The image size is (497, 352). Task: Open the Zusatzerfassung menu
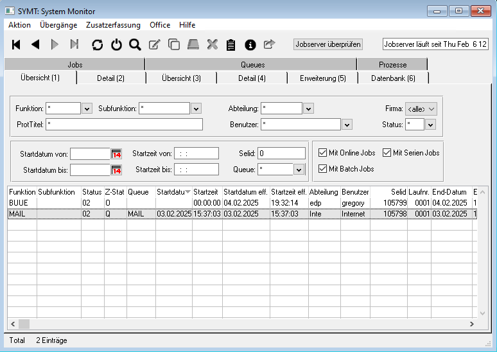point(113,25)
